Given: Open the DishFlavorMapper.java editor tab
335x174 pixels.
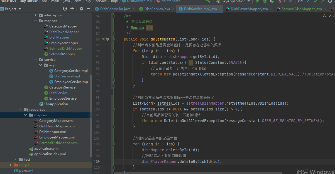Looking at the screenshot, I should coord(249,9).
